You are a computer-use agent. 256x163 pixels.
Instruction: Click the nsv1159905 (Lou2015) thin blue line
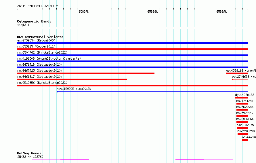tap(152, 91)
